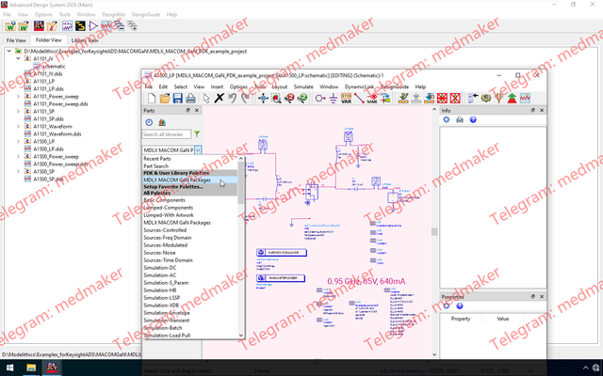Click blue help icon in Info panel
This screenshot has width=603, height=376.
[x=473, y=119]
